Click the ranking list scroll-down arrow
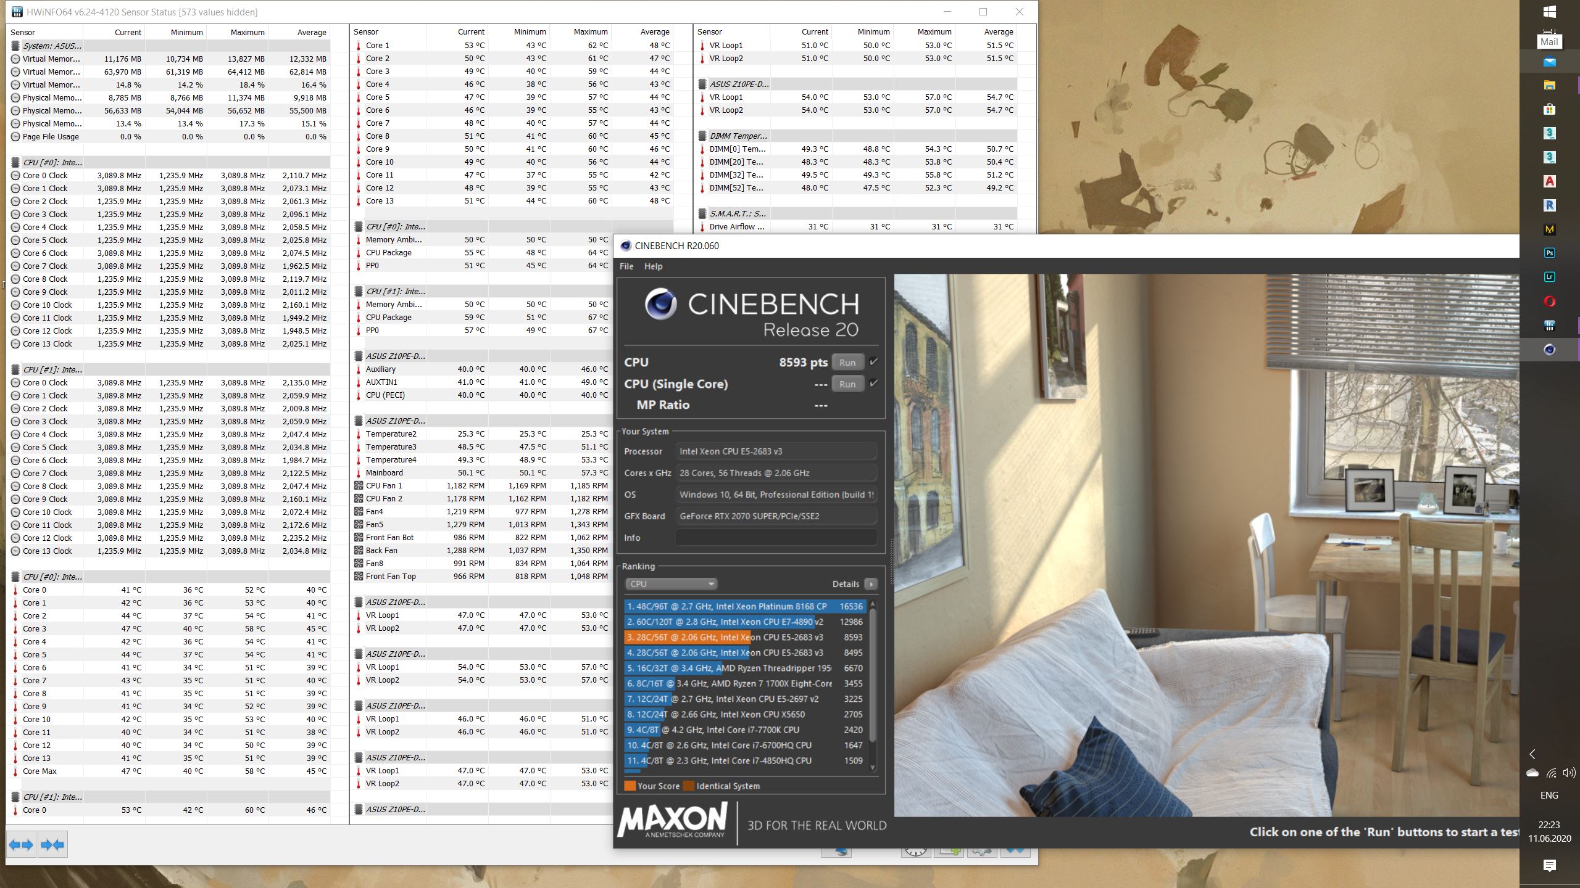Image resolution: width=1580 pixels, height=888 pixels. point(873,767)
